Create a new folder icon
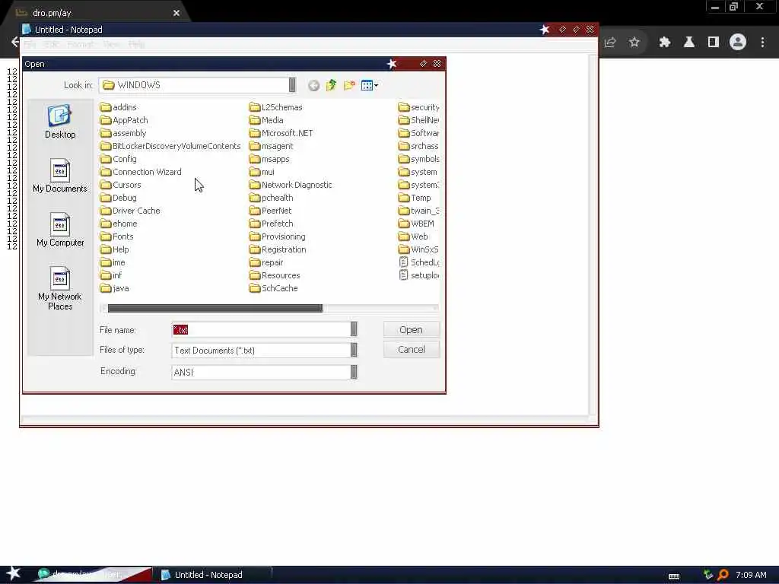 pos(349,85)
